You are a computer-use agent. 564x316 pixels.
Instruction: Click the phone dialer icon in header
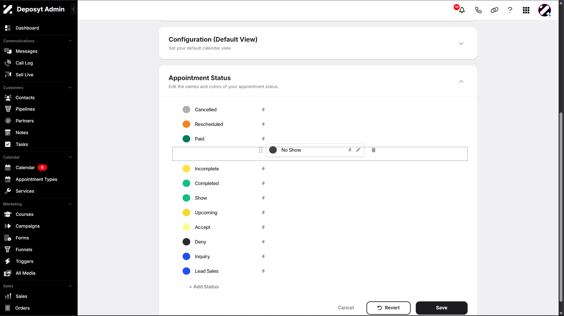click(478, 10)
